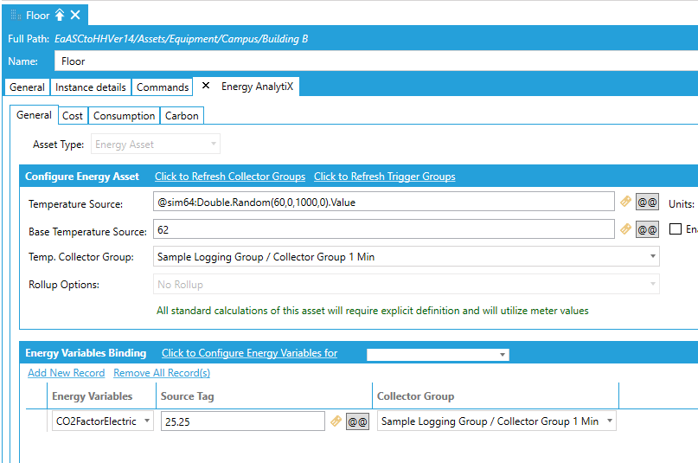Select the Energy AnalytiX tab
This screenshot has height=463, width=698.
257,87
